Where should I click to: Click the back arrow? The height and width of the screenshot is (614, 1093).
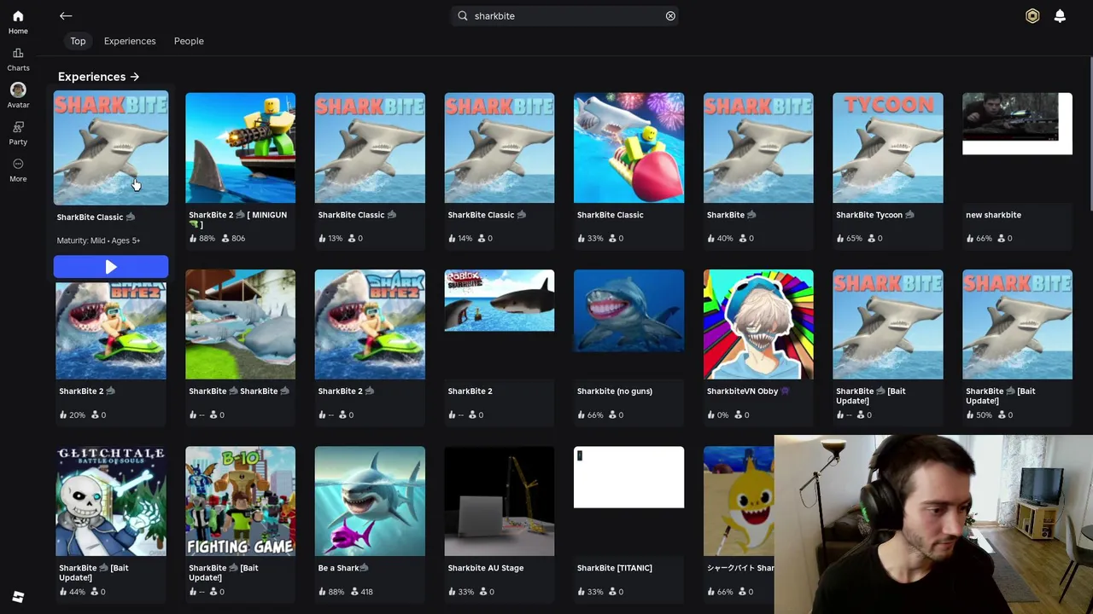pyautogui.click(x=66, y=15)
